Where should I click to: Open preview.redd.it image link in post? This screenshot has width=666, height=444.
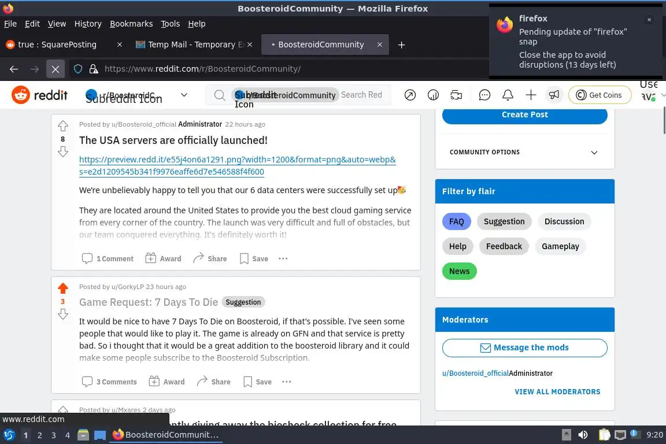coord(237,166)
